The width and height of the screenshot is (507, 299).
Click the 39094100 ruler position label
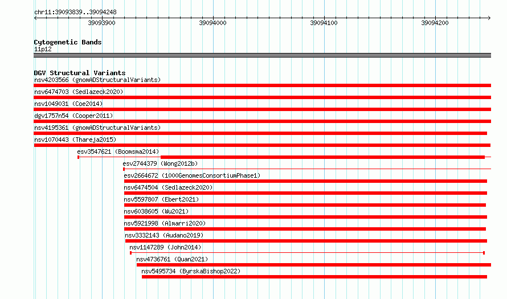point(324,23)
